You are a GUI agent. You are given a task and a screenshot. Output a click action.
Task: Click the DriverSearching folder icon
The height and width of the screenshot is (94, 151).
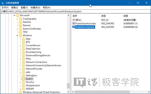[x=23, y=52]
